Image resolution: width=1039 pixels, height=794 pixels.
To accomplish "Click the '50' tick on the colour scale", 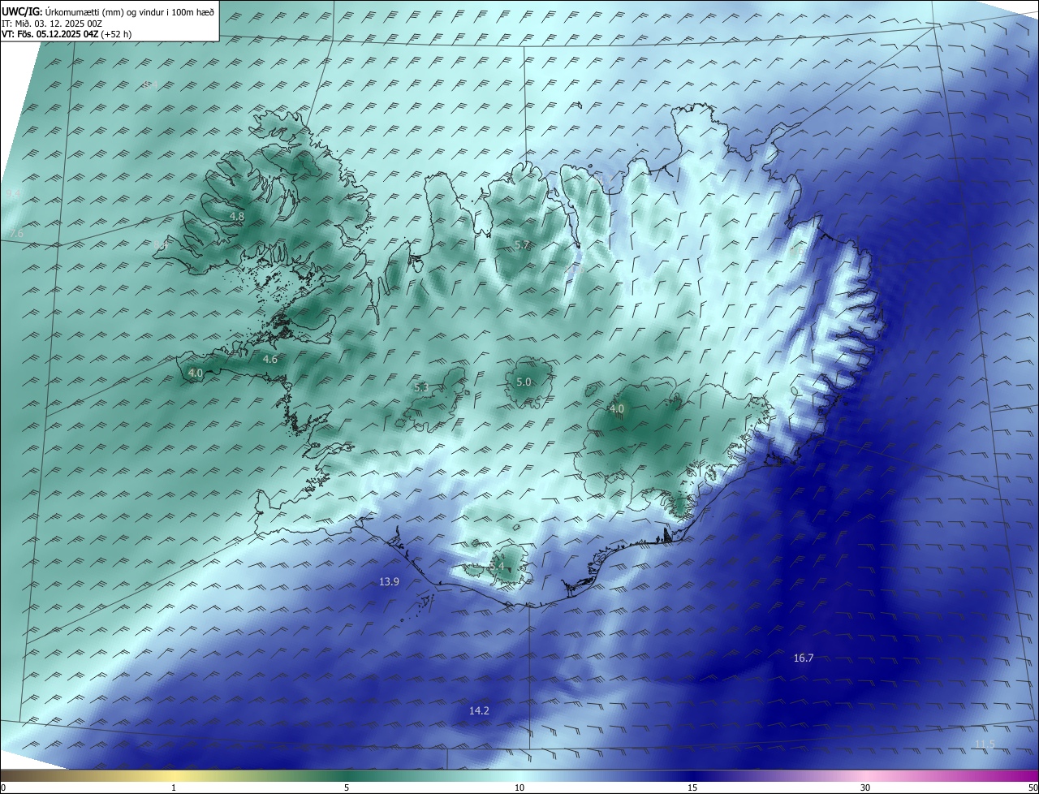I will [x=1033, y=788].
